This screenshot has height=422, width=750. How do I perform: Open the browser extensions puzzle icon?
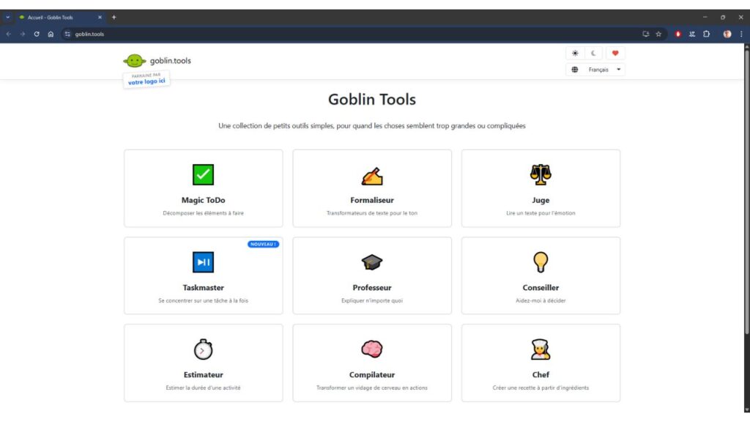click(x=707, y=34)
